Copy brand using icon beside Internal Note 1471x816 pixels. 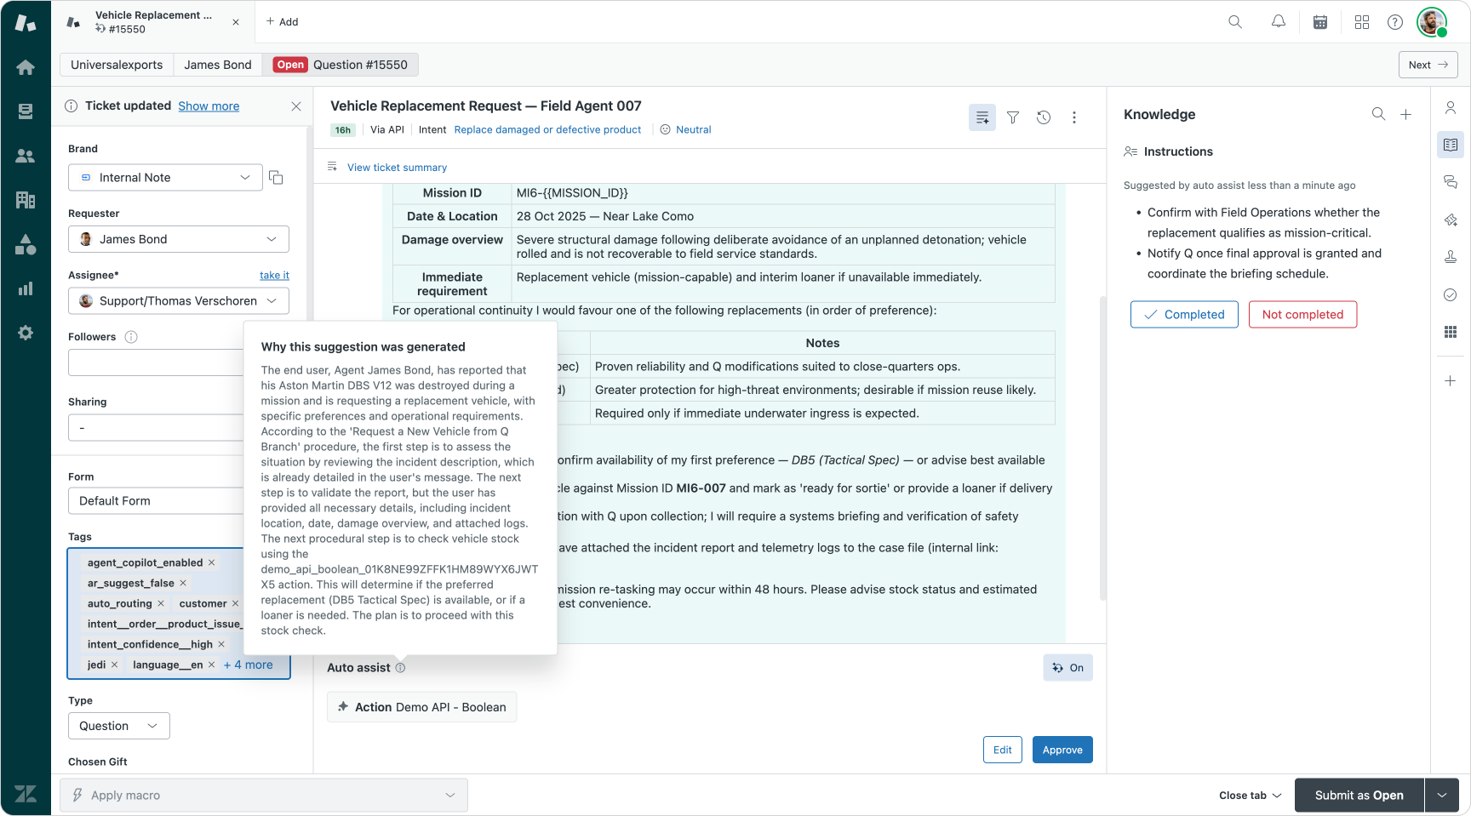276,178
